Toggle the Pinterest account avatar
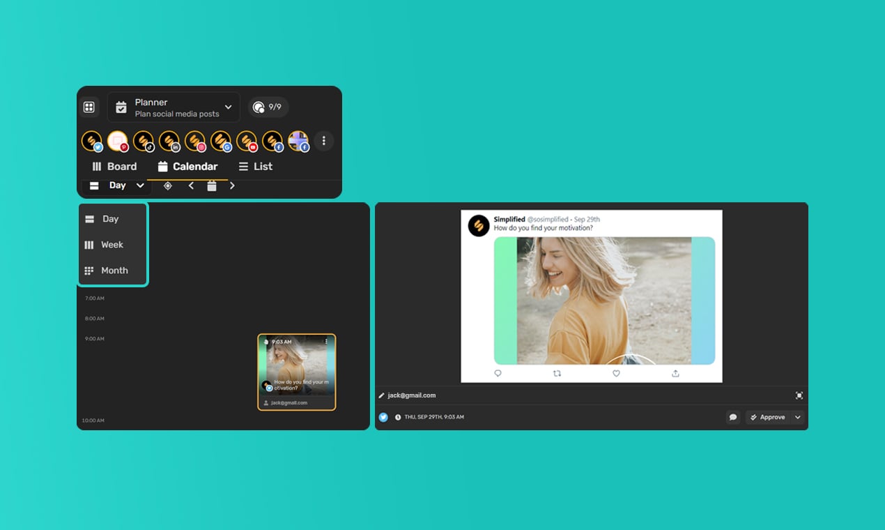Screen dimensions: 885x530 [117, 141]
